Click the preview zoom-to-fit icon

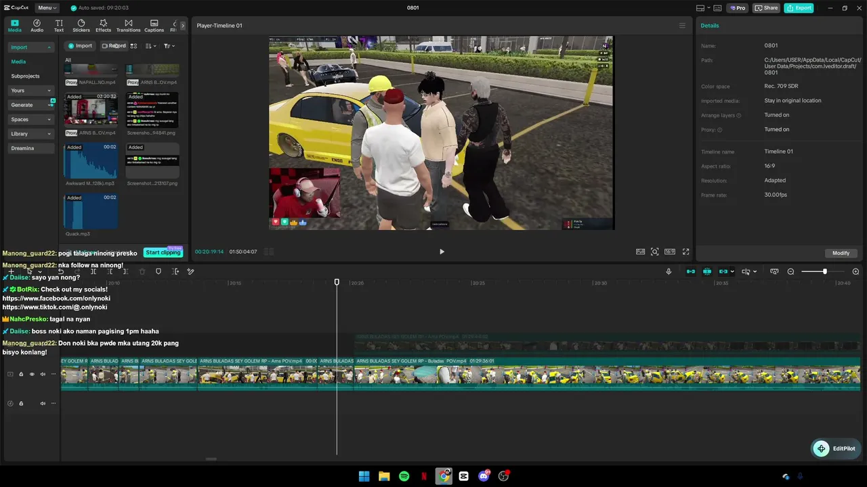click(655, 252)
